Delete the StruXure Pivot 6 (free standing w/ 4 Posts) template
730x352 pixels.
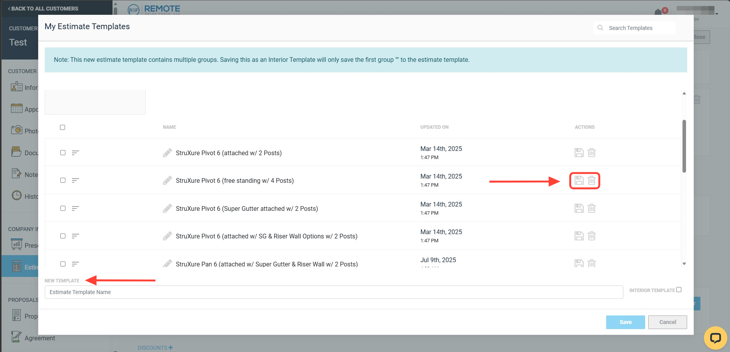click(x=591, y=180)
